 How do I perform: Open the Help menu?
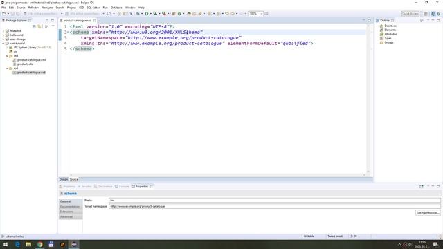click(141, 8)
